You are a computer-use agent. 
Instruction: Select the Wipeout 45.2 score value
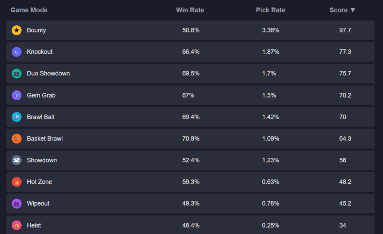pyautogui.click(x=345, y=204)
